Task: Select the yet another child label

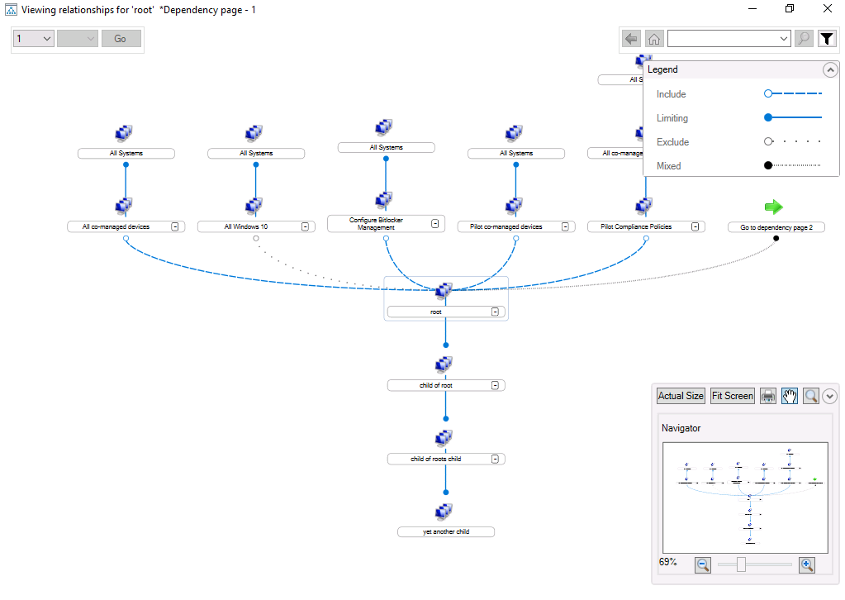Action: 446,532
